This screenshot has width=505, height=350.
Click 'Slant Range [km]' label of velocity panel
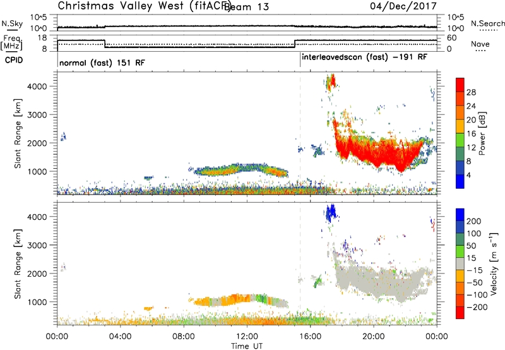(18, 263)
